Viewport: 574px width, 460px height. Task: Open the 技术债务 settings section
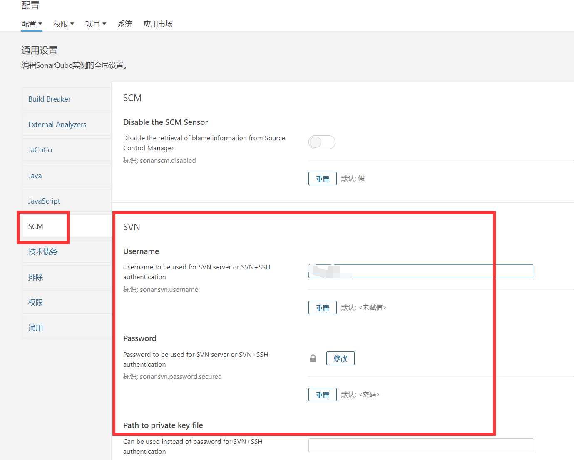point(42,251)
